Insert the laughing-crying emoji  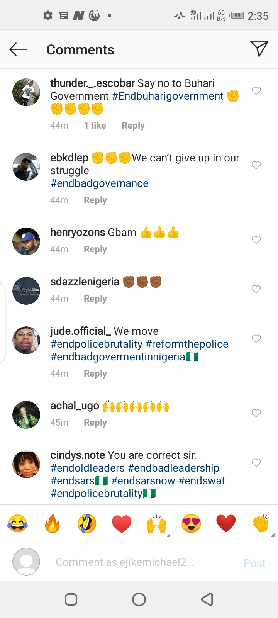17,524
